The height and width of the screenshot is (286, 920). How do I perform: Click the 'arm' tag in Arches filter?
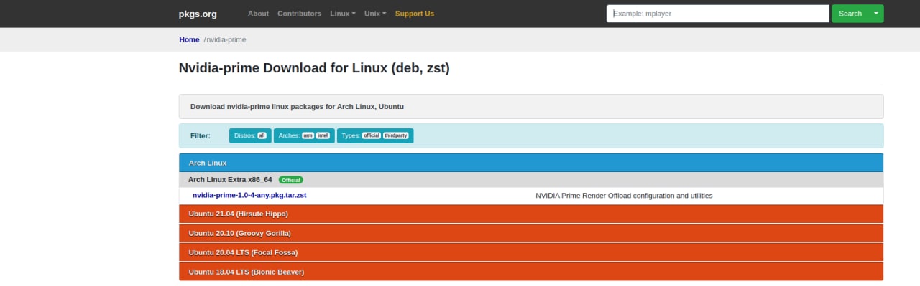(x=308, y=135)
